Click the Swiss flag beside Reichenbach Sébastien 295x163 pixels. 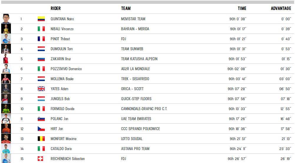(40, 159)
